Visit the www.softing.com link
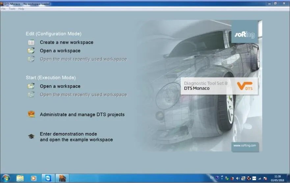This screenshot has width=290, height=183. point(245,146)
